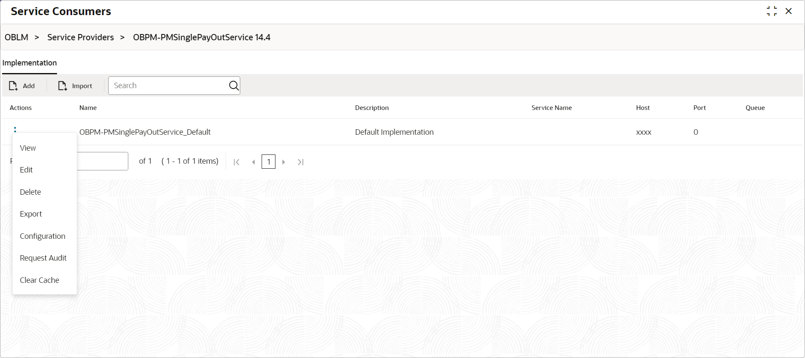Select View from the actions menu
Viewport: 805px width, 358px height.
tap(28, 148)
